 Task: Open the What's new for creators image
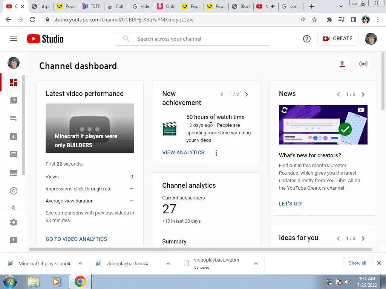click(323, 125)
